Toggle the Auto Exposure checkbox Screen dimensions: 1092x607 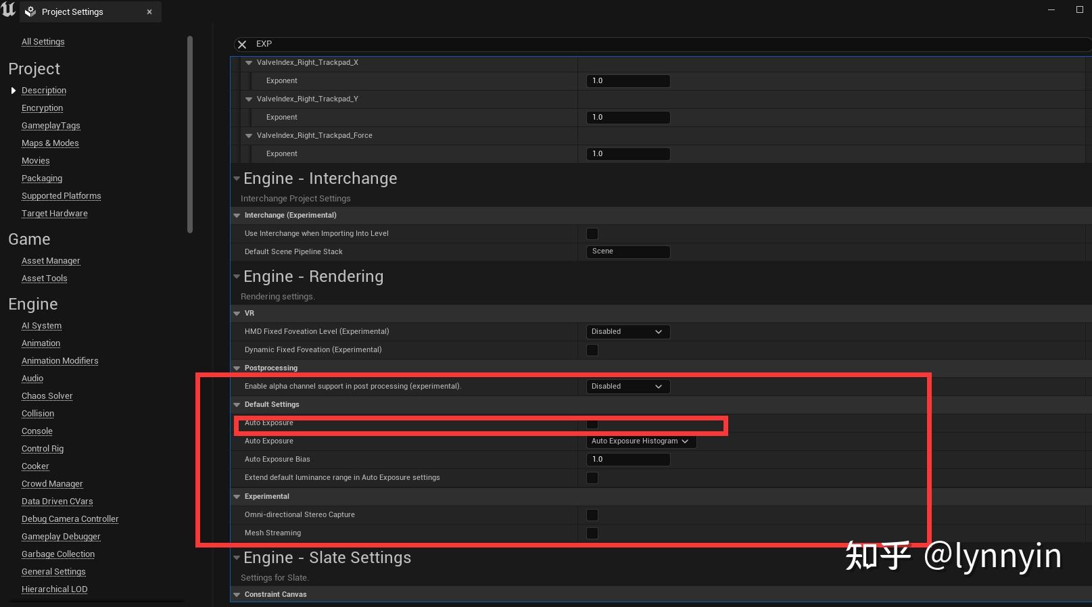592,424
